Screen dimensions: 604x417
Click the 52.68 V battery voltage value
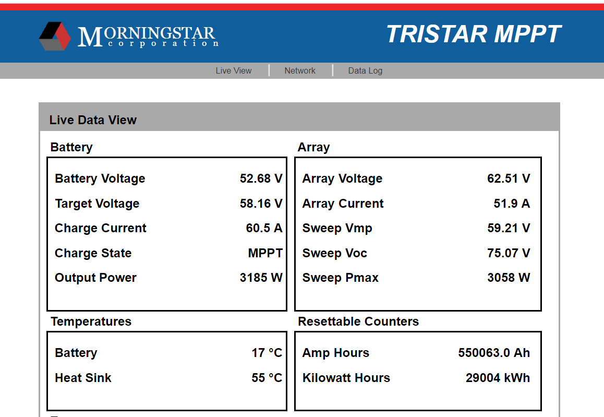coord(261,178)
